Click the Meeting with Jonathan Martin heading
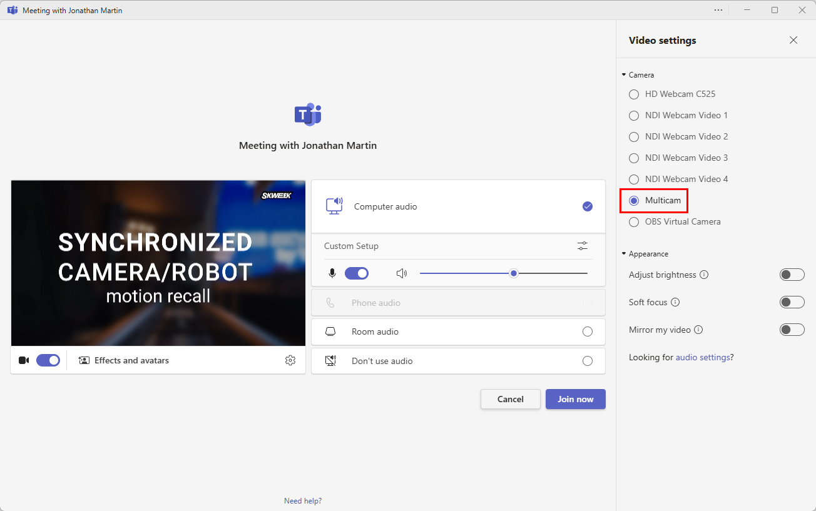Screen dimensions: 816x511 click(308, 145)
